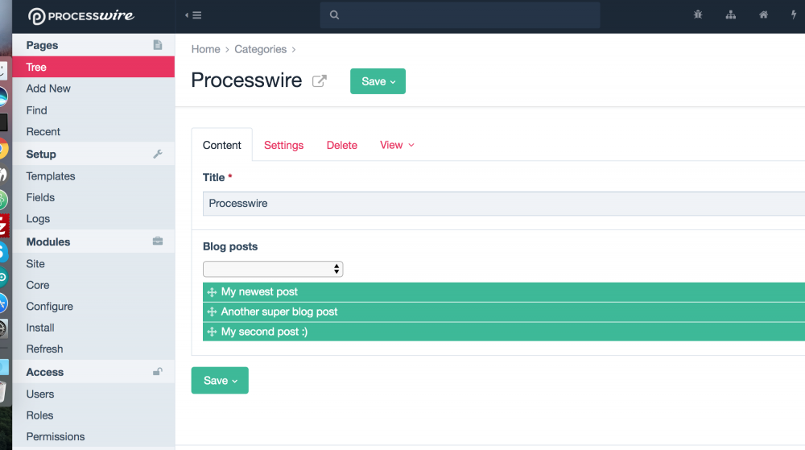805x450 pixels.
Task: Open the Blog posts select dropdown
Action: (273, 269)
